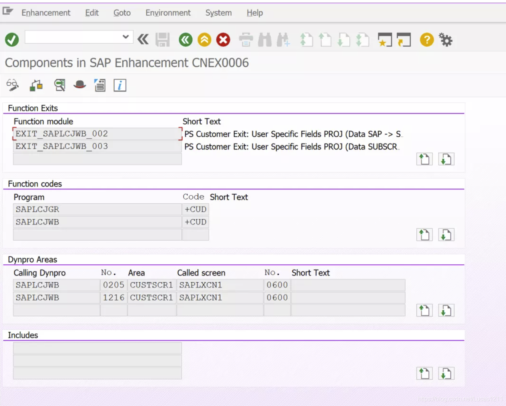Click the green Back button
Screen dimensions: 506x406
pos(186,40)
